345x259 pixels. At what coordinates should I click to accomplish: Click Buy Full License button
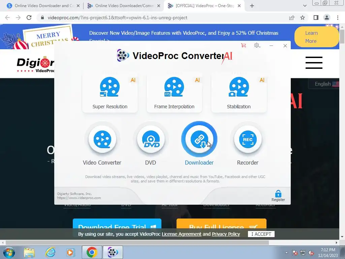(221, 224)
